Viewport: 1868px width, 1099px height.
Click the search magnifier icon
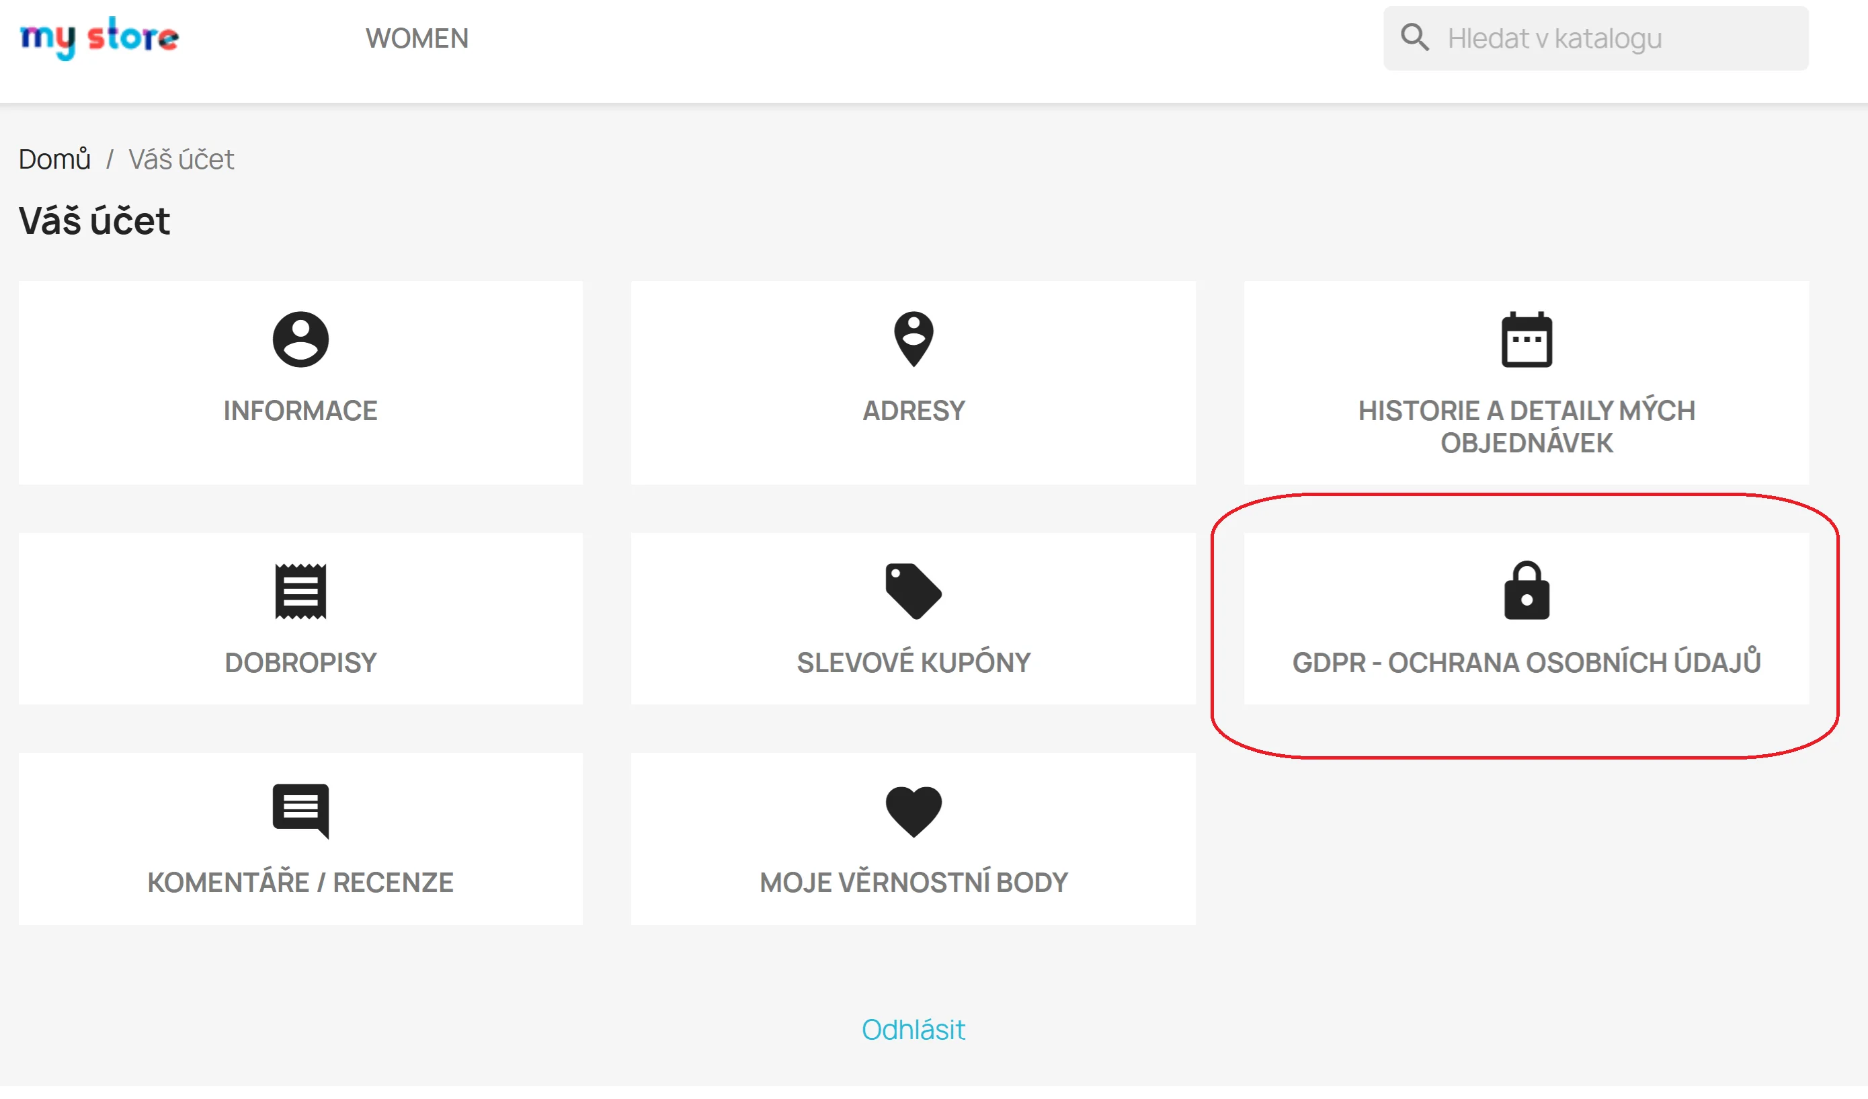pyautogui.click(x=1414, y=37)
